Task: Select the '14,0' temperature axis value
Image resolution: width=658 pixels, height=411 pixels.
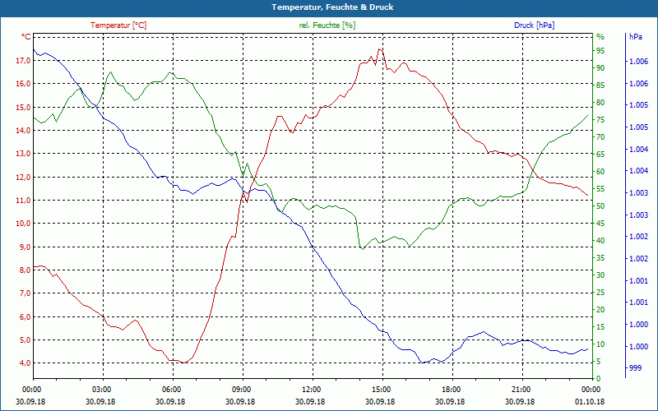Action: [23, 130]
